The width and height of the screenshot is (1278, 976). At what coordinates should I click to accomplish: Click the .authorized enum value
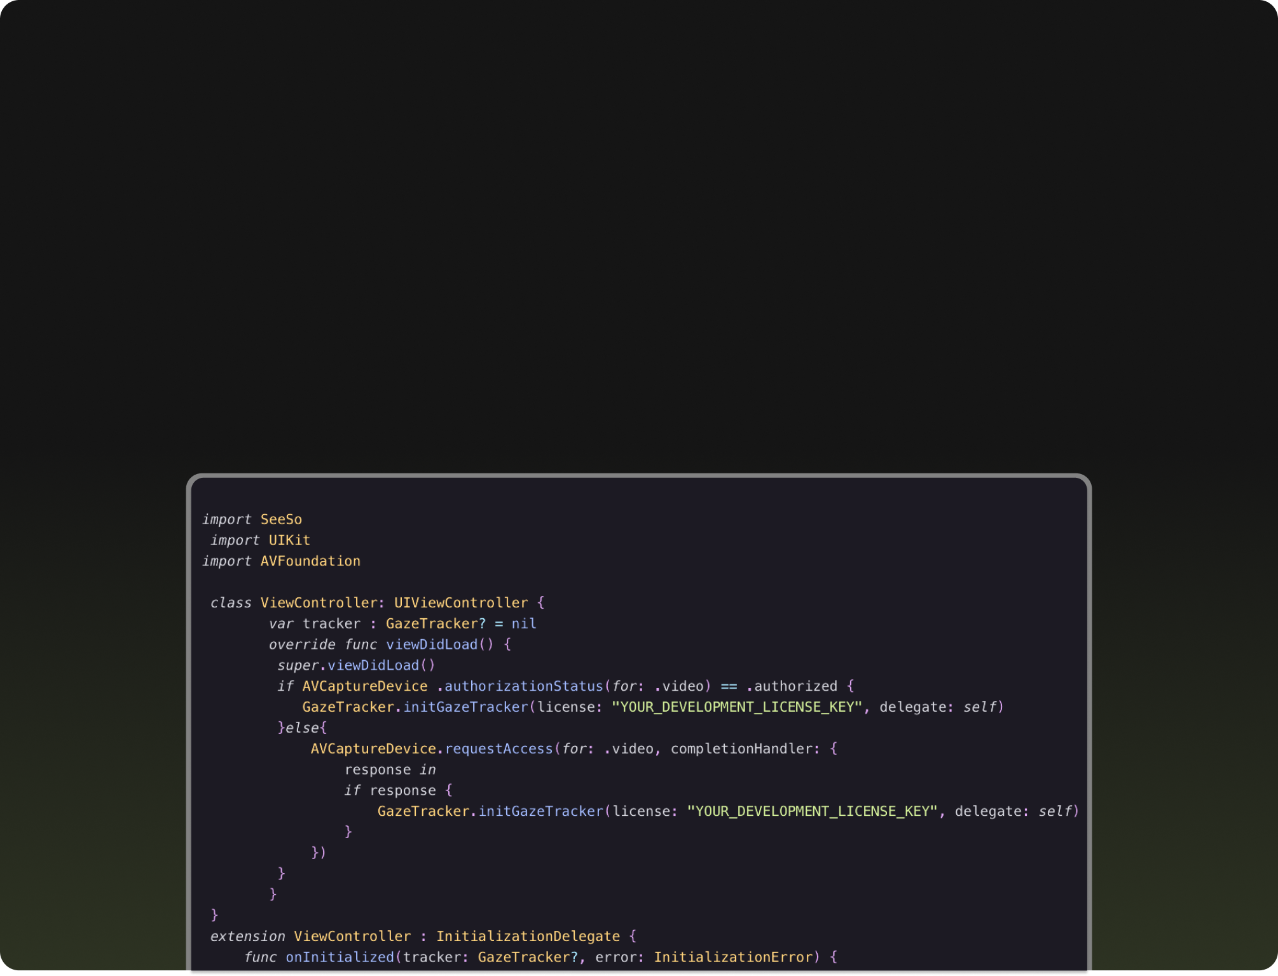[792, 686]
